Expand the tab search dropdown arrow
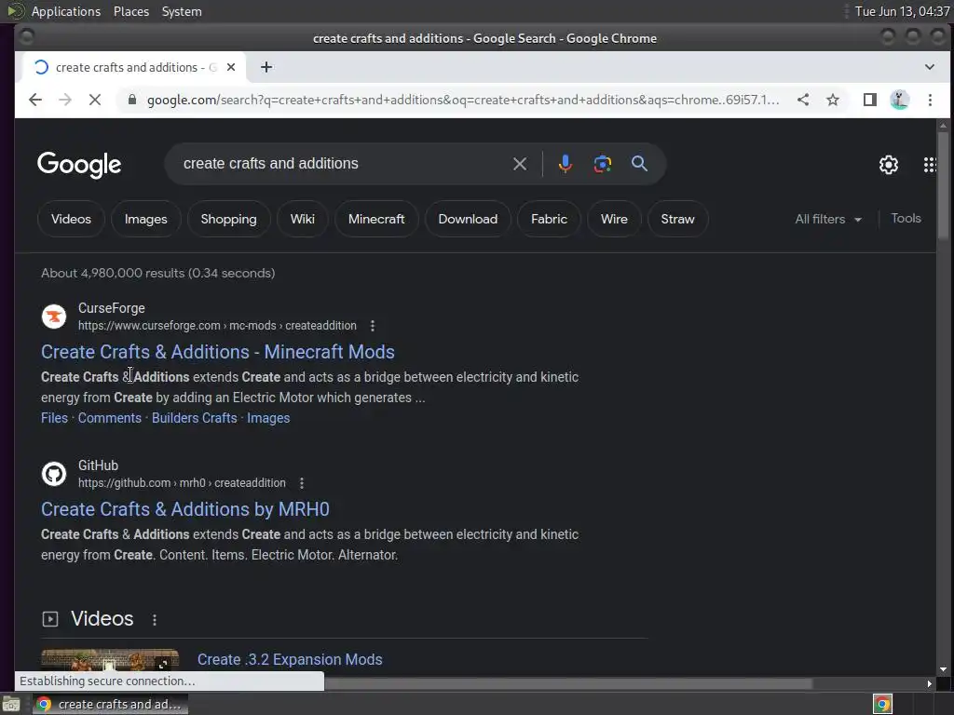Screen dimensions: 954x715 click(x=929, y=67)
